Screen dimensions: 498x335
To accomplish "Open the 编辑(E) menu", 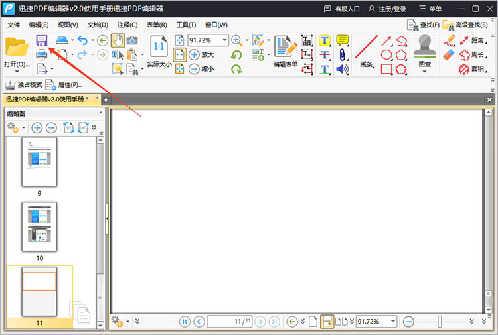I will point(39,25).
